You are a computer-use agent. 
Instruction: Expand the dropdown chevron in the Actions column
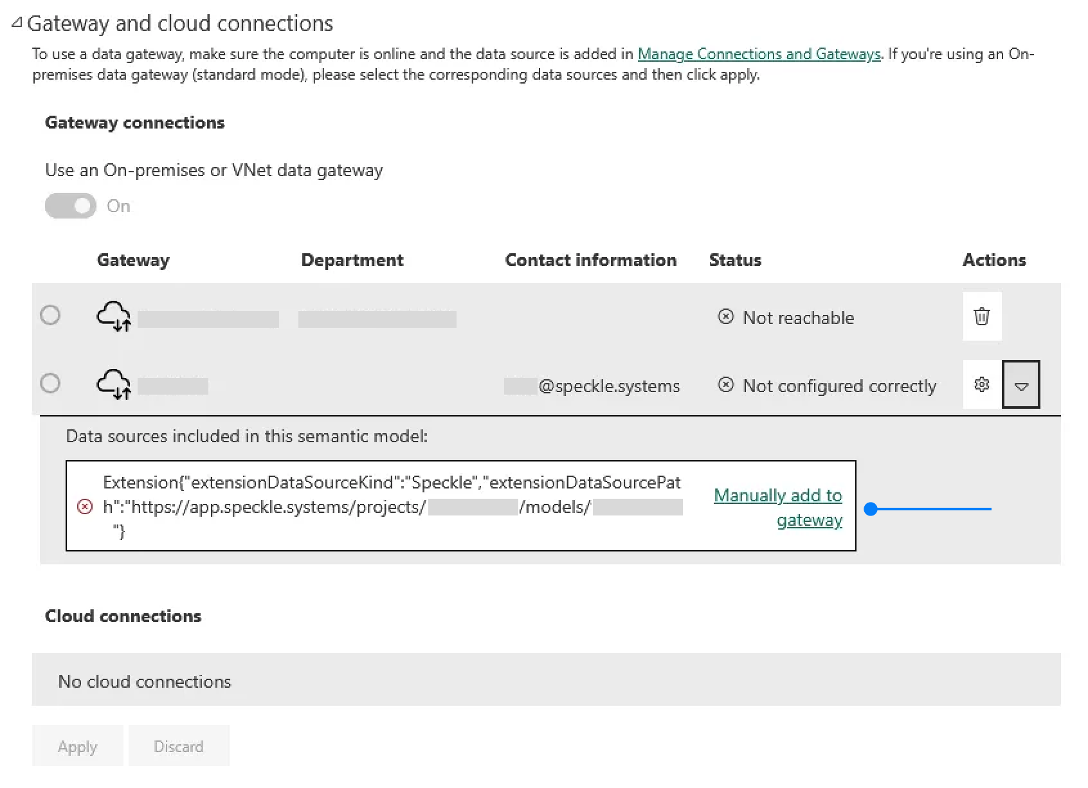pos(1021,384)
